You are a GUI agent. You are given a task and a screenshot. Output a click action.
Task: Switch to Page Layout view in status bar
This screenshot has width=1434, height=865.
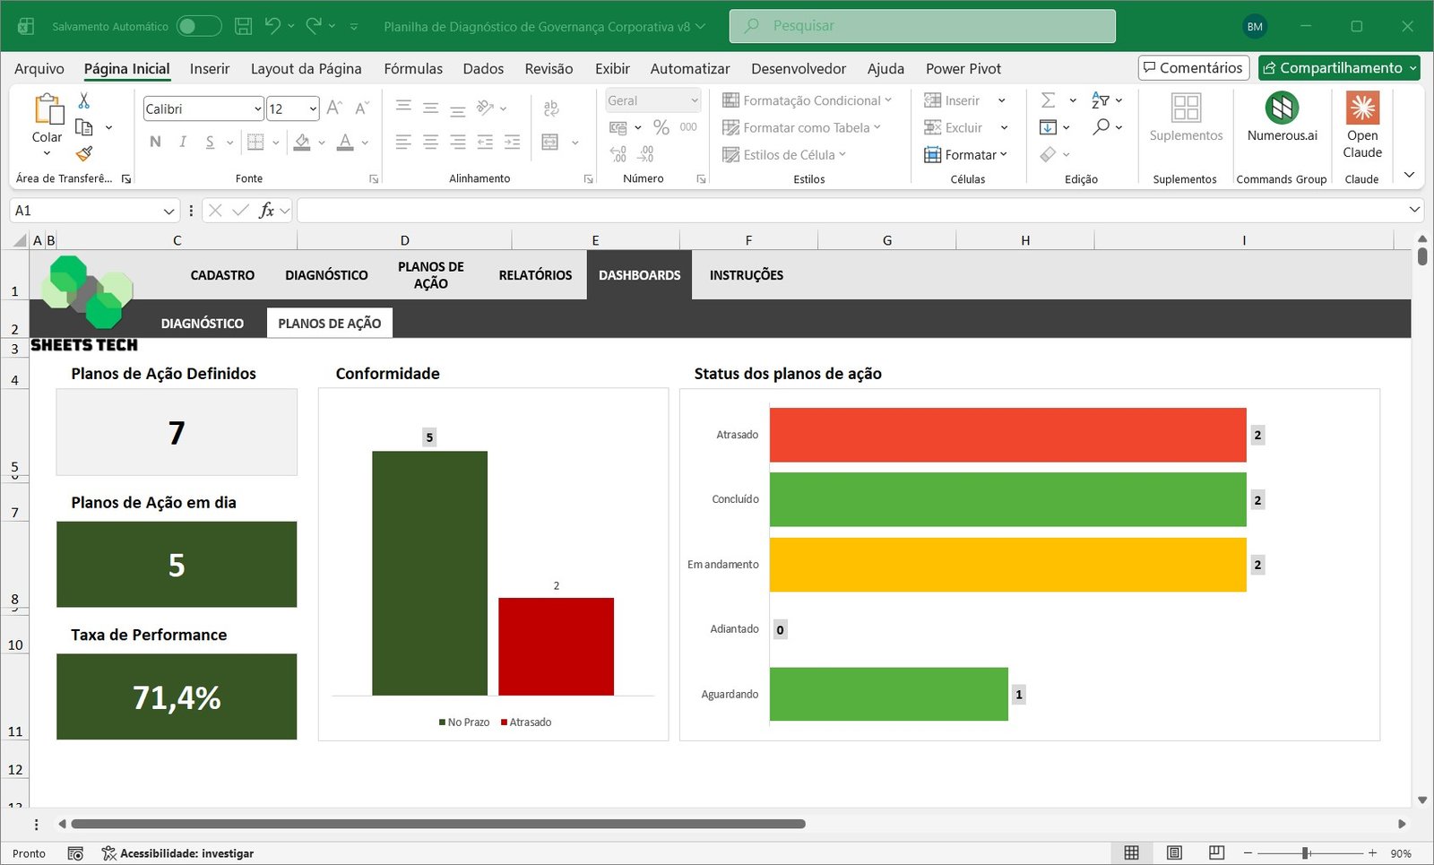pyautogui.click(x=1174, y=852)
